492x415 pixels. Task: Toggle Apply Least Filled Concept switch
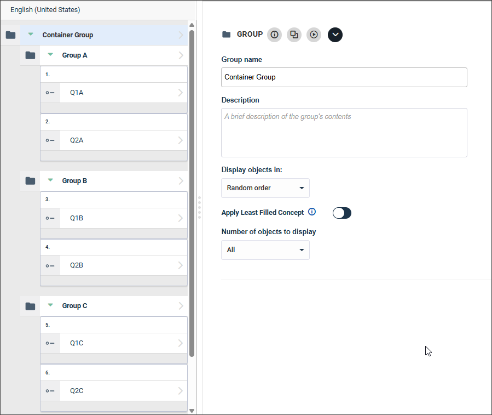click(341, 213)
